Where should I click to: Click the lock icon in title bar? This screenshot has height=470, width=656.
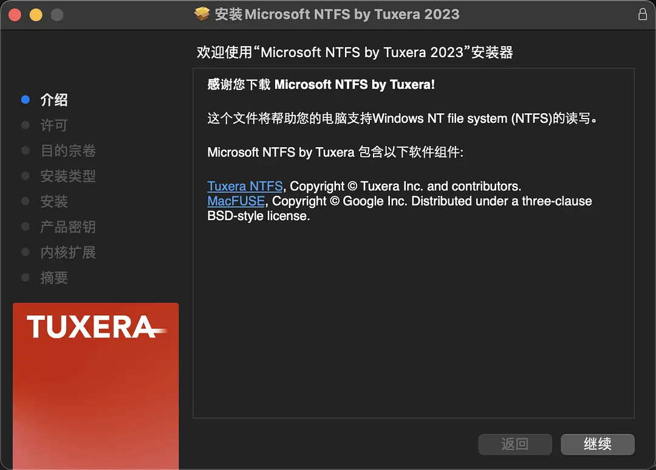(x=643, y=14)
